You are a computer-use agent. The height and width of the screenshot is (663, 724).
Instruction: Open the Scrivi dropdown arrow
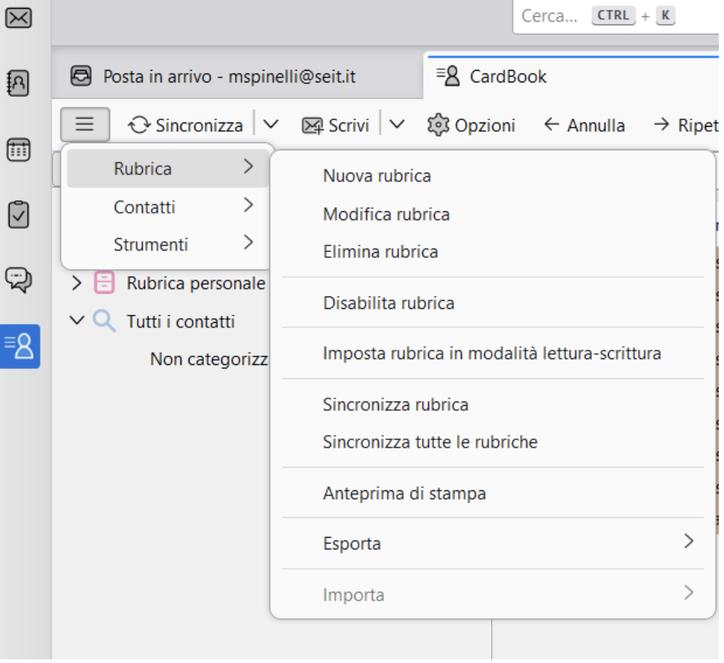tap(397, 125)
